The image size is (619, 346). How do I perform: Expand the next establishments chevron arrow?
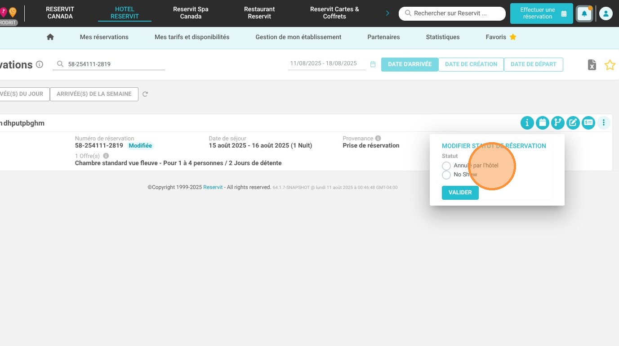click(387, 13)
